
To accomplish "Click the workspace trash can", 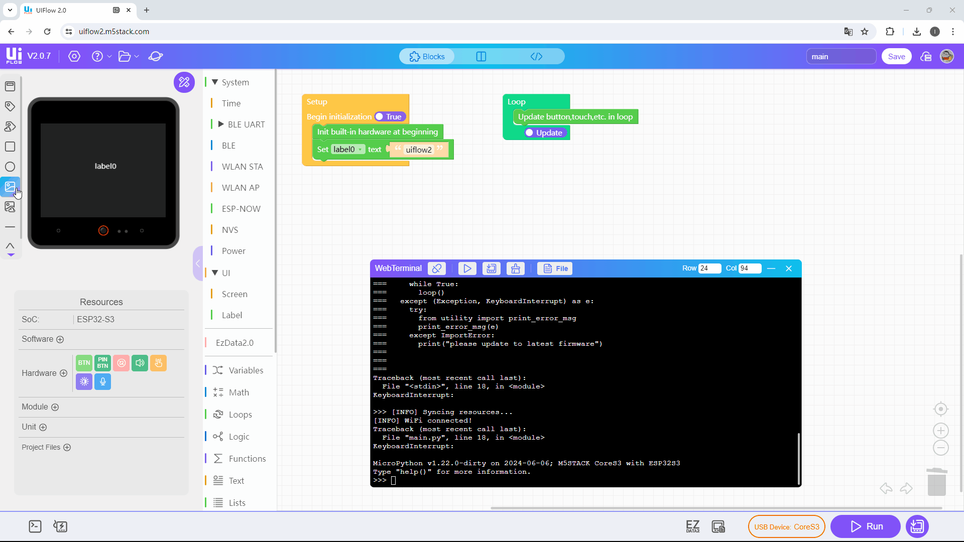I will [x=937, y=482].
